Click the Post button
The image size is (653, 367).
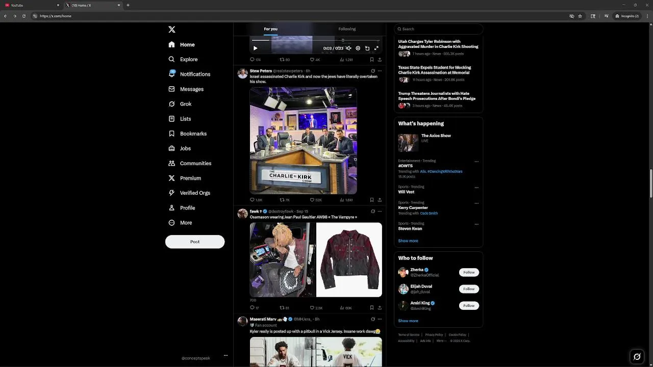[195, 242]
